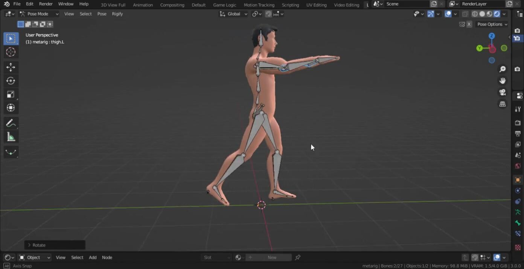Click the camera view icon in viewport
The width and height of the screenshot is (524, 269).
502,93
